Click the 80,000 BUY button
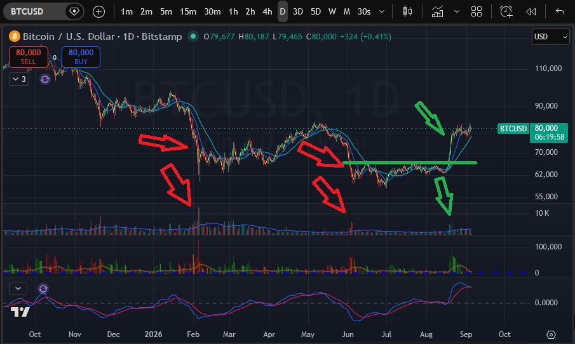Image resolution: width=575 pixels, height=344 pixels. (x=81, y=56)
